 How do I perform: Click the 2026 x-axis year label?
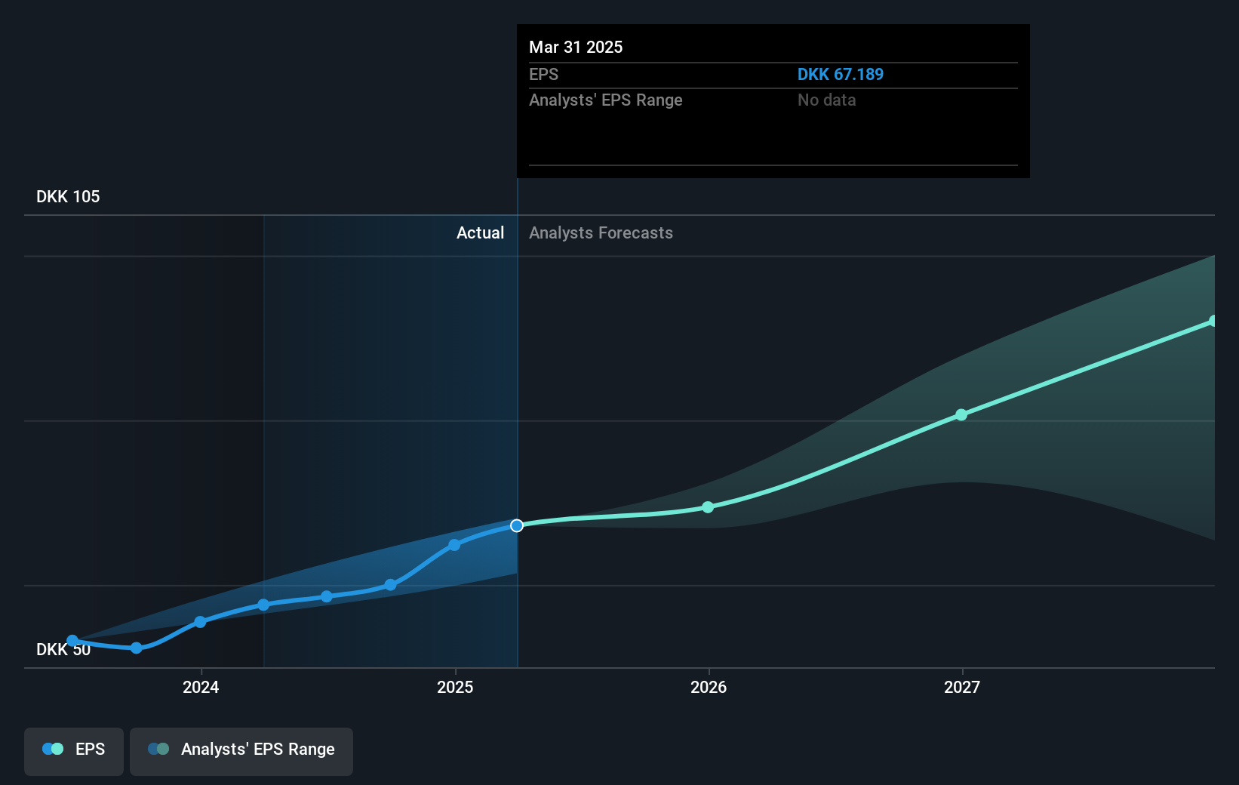click(709, 687)
